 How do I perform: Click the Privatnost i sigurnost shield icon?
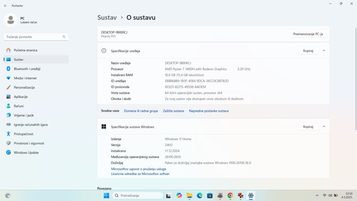9,143
